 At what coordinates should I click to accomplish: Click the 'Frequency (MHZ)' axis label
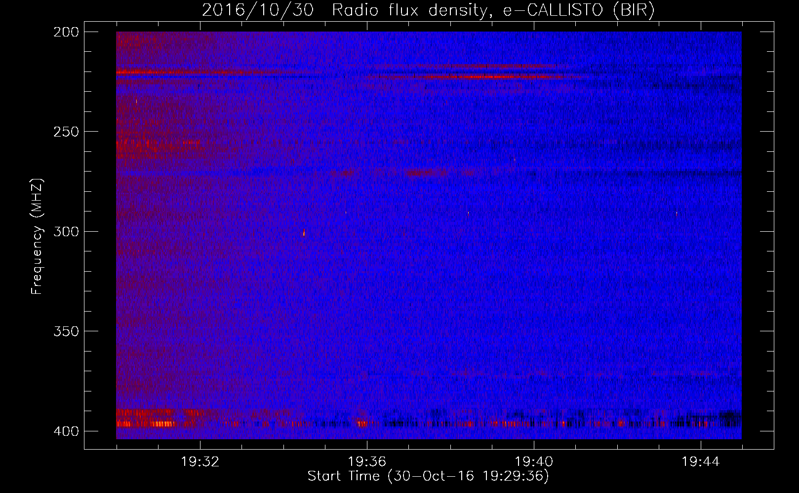coord(37,236)
